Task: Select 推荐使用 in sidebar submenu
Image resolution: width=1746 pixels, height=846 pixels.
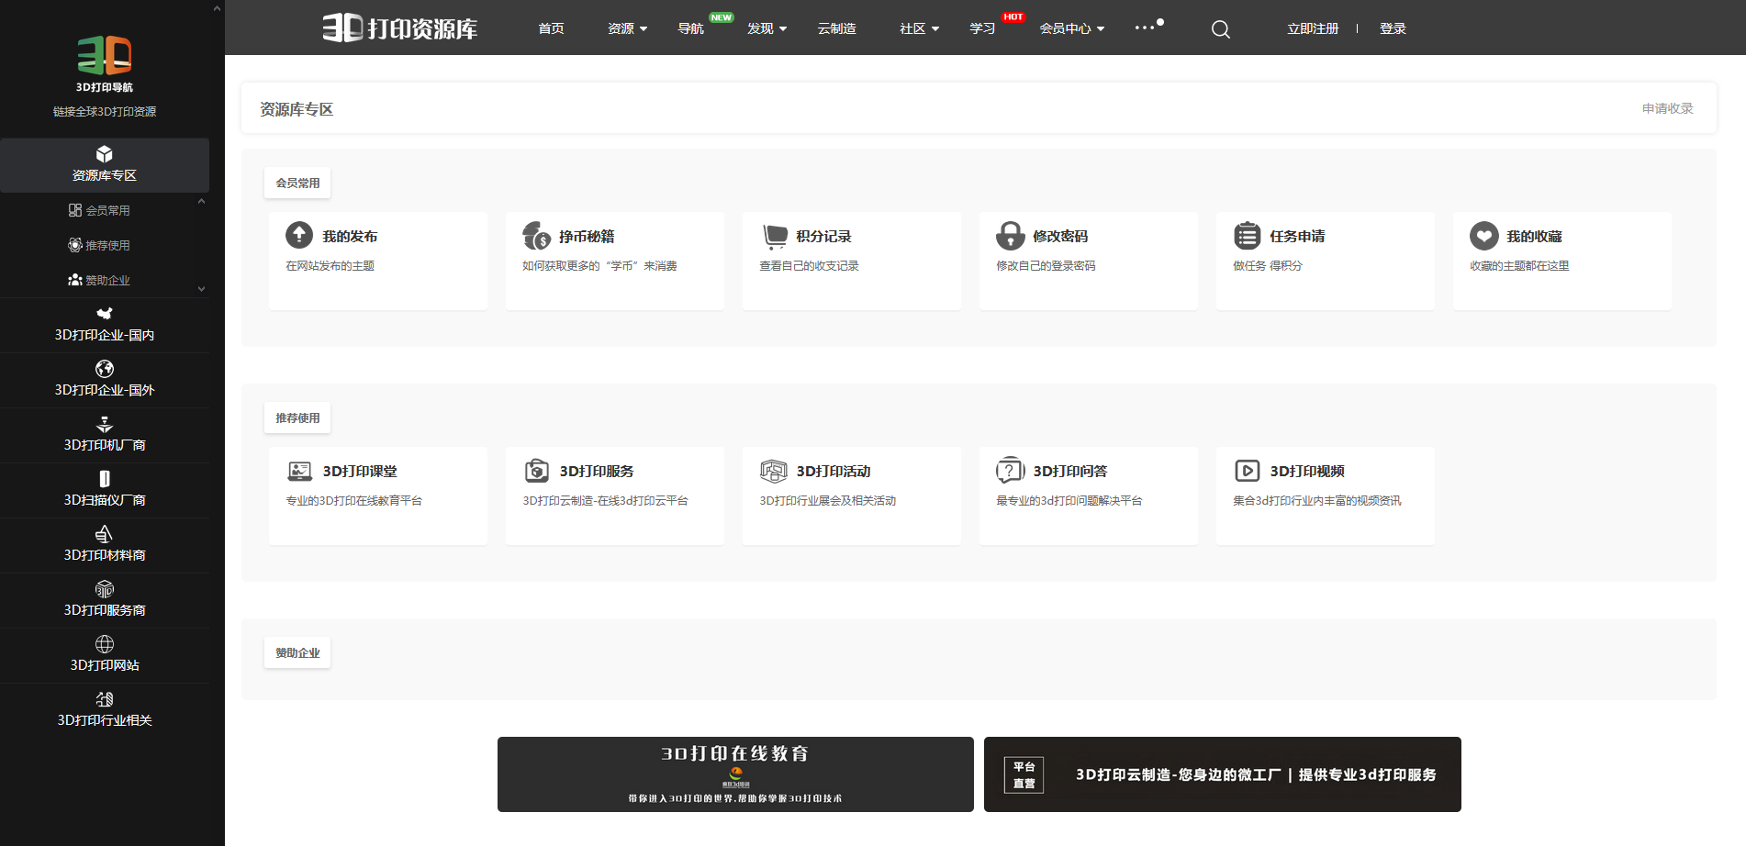Action: 99,245
